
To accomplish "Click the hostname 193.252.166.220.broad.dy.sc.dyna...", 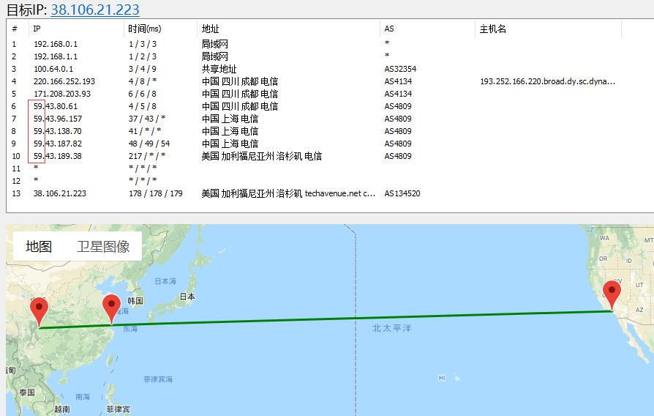I will coord(547,81).
